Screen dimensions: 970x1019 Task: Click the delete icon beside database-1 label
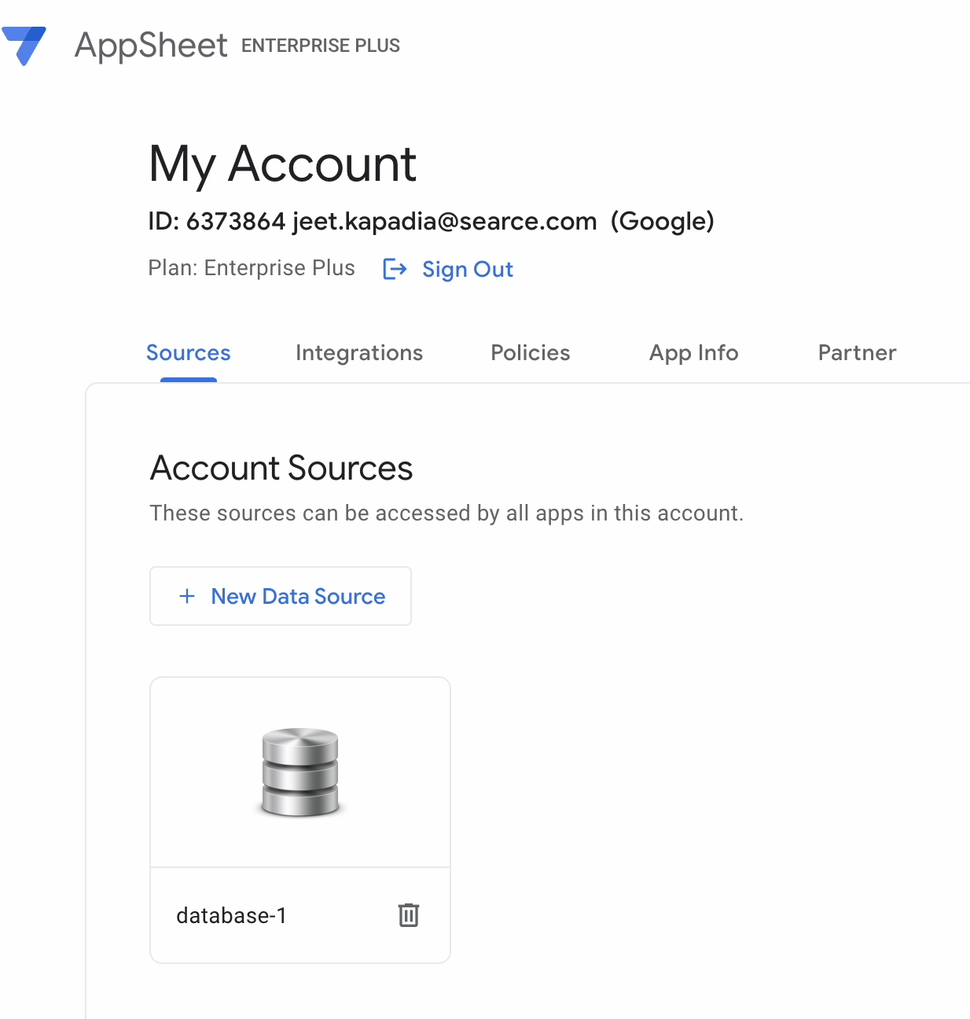point(408,914)
